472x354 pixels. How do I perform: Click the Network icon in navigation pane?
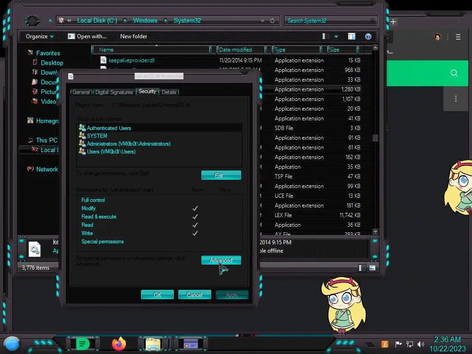[x=30, y=169]
